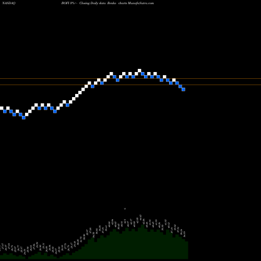
Task: Click the upper orange horizontal price line
Action: point(130,79)
